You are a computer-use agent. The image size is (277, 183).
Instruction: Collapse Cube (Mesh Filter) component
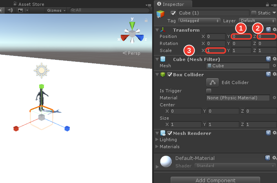157,59
